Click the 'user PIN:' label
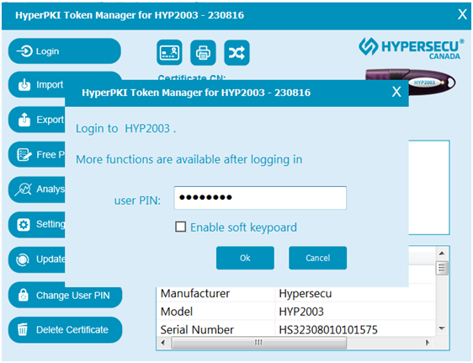This screenshot has height=363, width=473. 137,200
